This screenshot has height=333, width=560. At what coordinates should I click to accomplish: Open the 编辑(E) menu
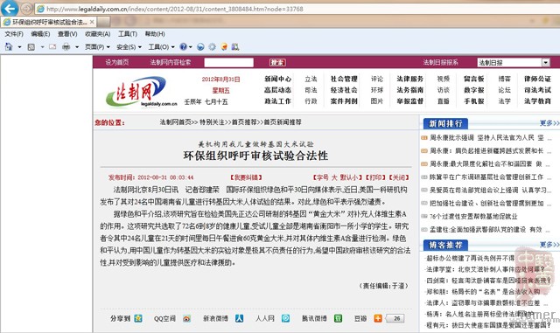pyautogui.click(x=40, y=34)
